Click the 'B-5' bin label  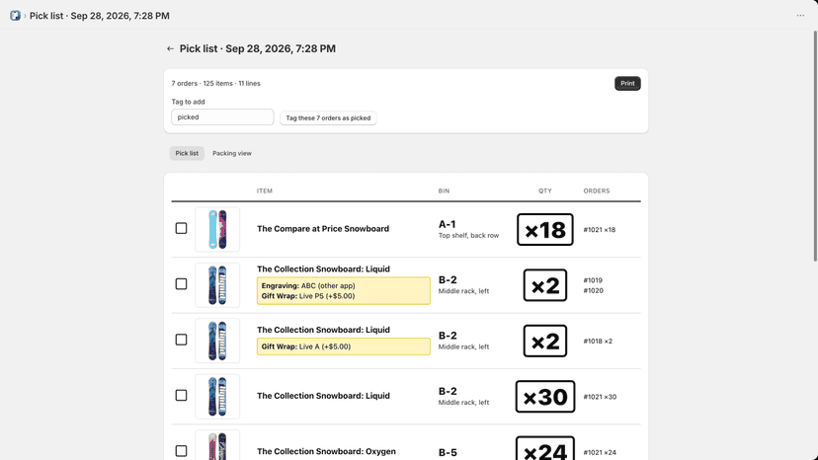point(448,453)
